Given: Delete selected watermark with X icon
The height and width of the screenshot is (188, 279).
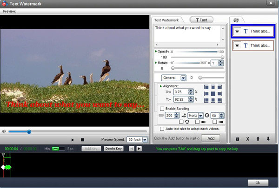Looking at the screenshot, I should [x=247, y=139].
